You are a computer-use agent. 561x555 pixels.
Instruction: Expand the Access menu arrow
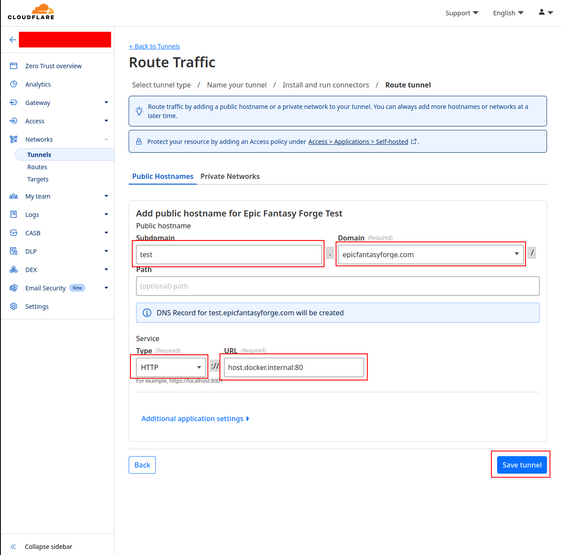[x=106, y=121]
